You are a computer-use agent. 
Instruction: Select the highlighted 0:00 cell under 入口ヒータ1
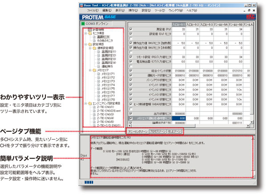[x=179, y=118]
